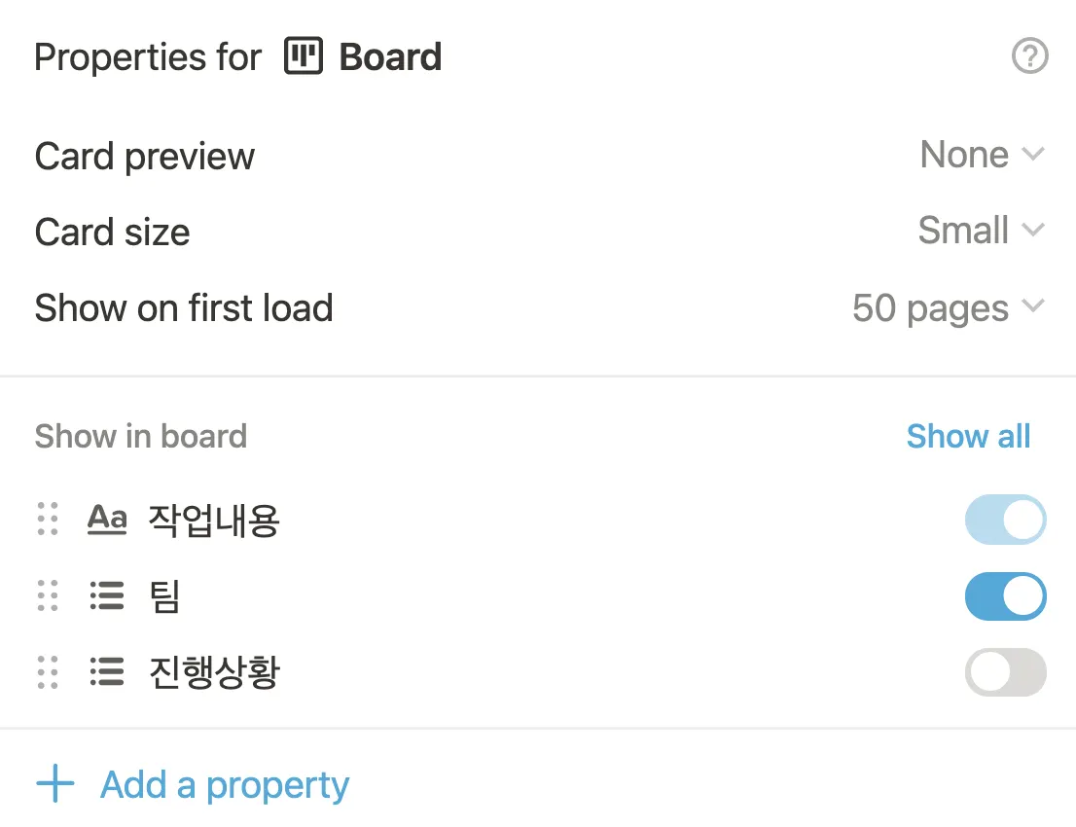
Task: Click the plus icon for adding property
Action: coord(55,784)
